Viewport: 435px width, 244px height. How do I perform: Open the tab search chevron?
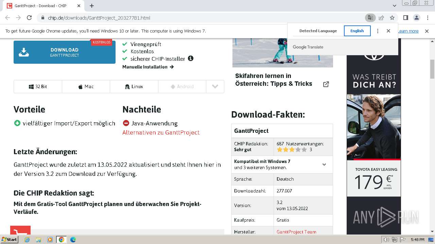click(x=395, y=6)
